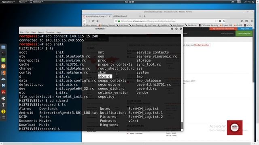View site security padlock info
The width and height of the screenshot is (259, 145).
point(119,21)
